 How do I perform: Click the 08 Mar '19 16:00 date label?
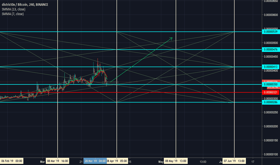(57, 161)
